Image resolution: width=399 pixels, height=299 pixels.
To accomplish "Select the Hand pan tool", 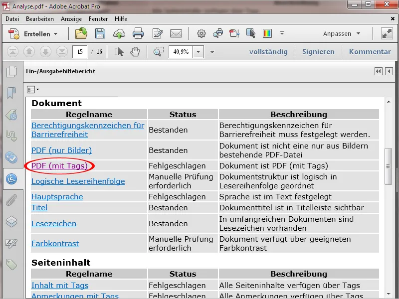I will tap(135, 52).
